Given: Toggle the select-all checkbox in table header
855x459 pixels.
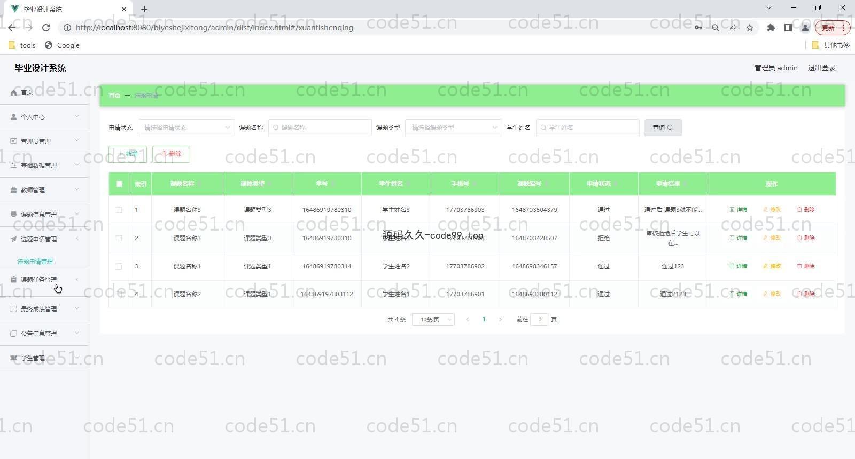Looking at the screenshot, I should coord(119,184).
